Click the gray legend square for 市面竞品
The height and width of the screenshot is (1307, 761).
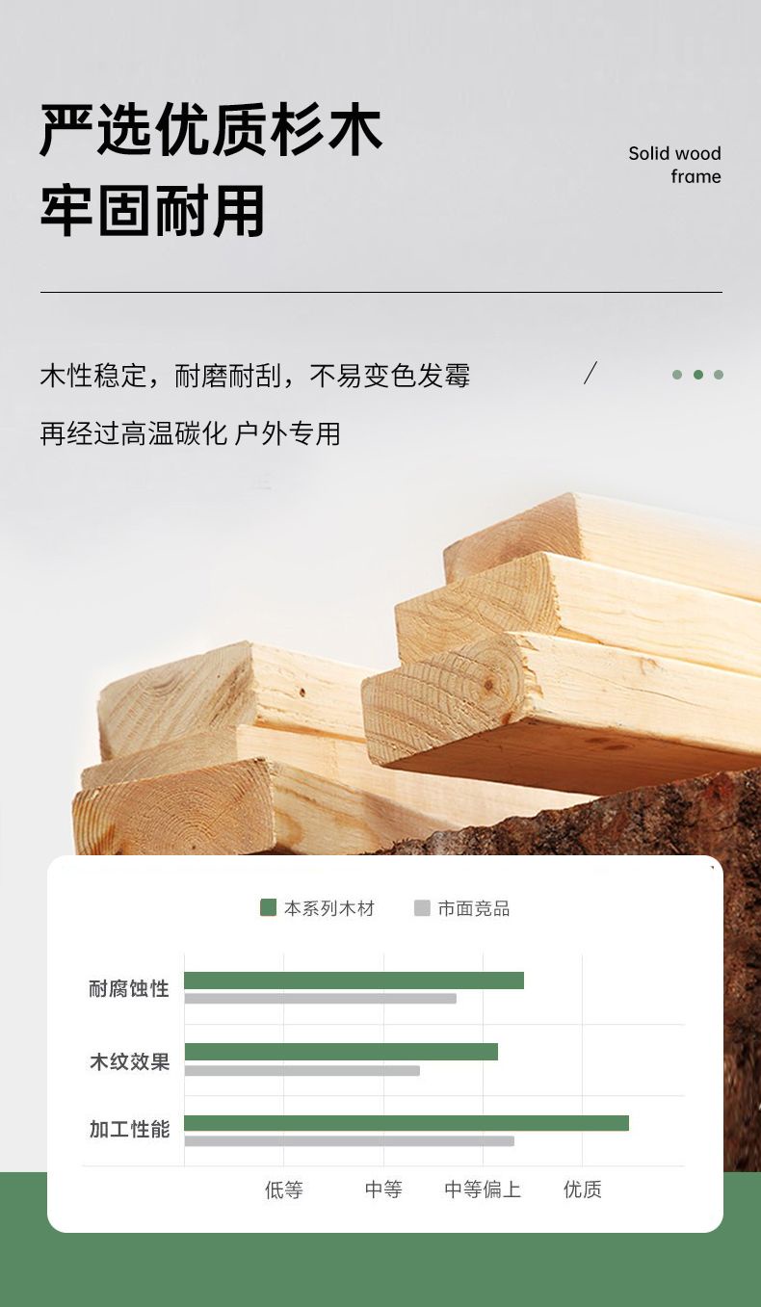(422, 907)
